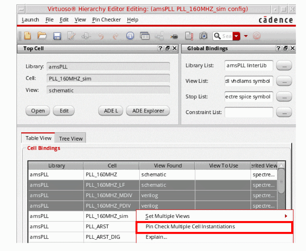
Task: Click the plug connector toolbar icon
Action: point(174,37)
